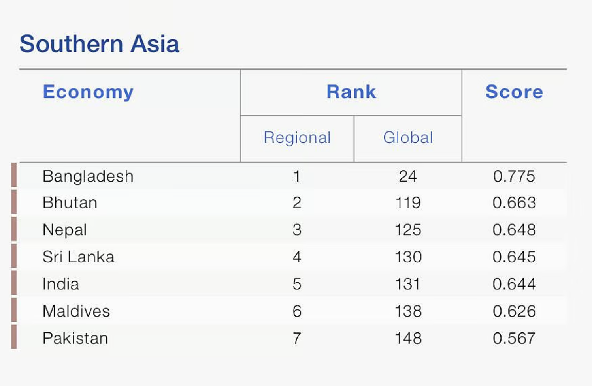Viewport: 592px width, 386px height.
Task: Select the Bhutan economy cell
Action: 70,203
